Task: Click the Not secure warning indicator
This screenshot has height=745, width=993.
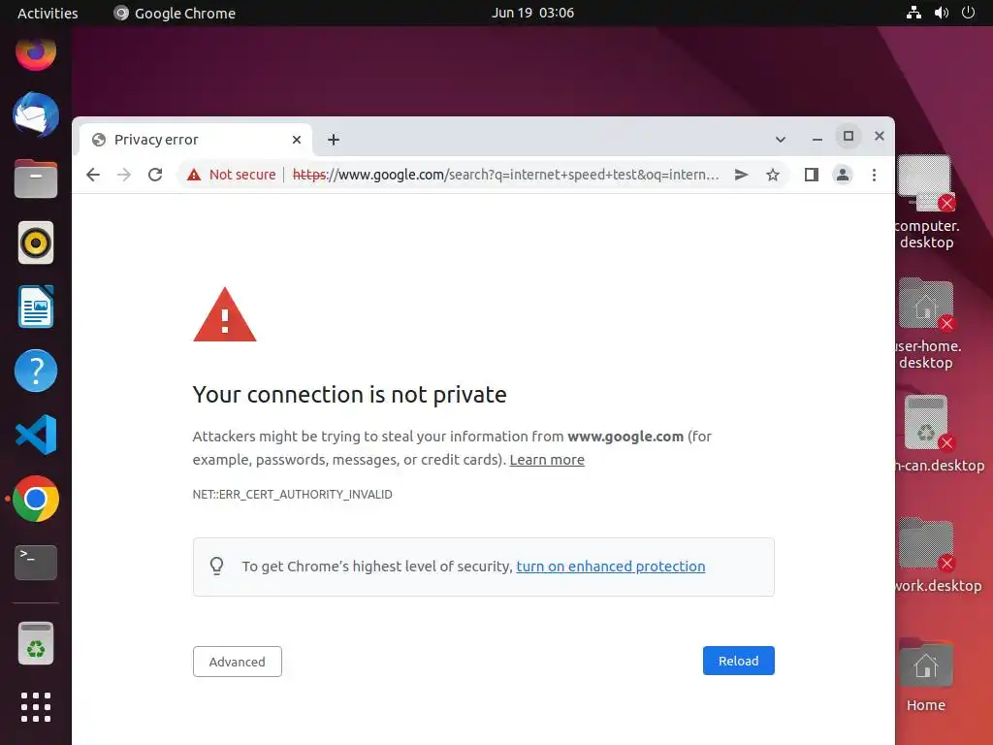Action: coord(233,175)
